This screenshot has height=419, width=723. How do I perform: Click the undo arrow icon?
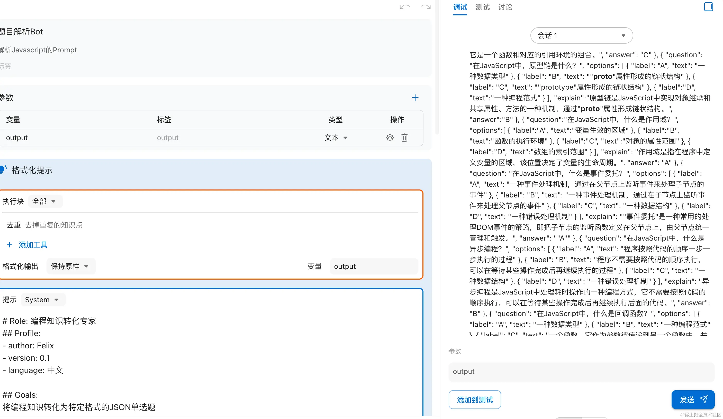pos(405,7)
